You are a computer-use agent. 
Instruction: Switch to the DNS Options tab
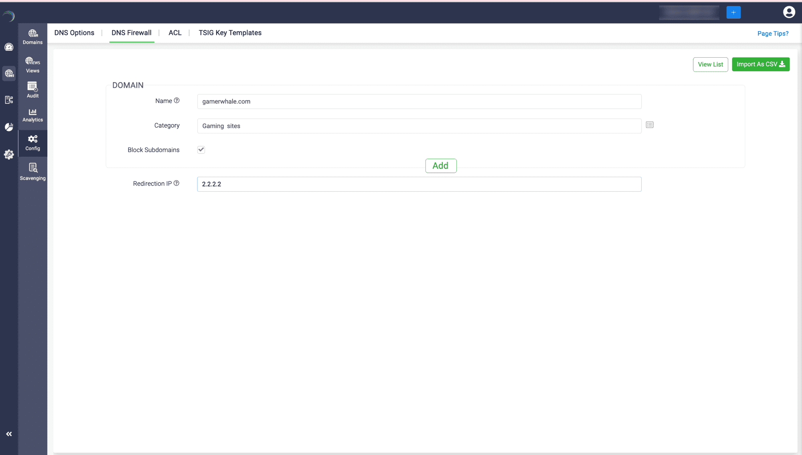[x=74, y=33]
